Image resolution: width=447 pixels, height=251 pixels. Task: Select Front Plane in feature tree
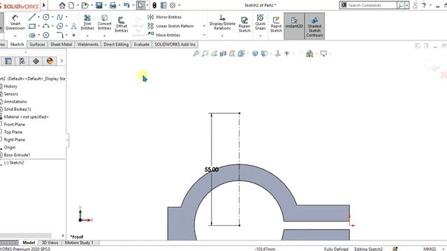pyautogui.click(x=14, y=124)
